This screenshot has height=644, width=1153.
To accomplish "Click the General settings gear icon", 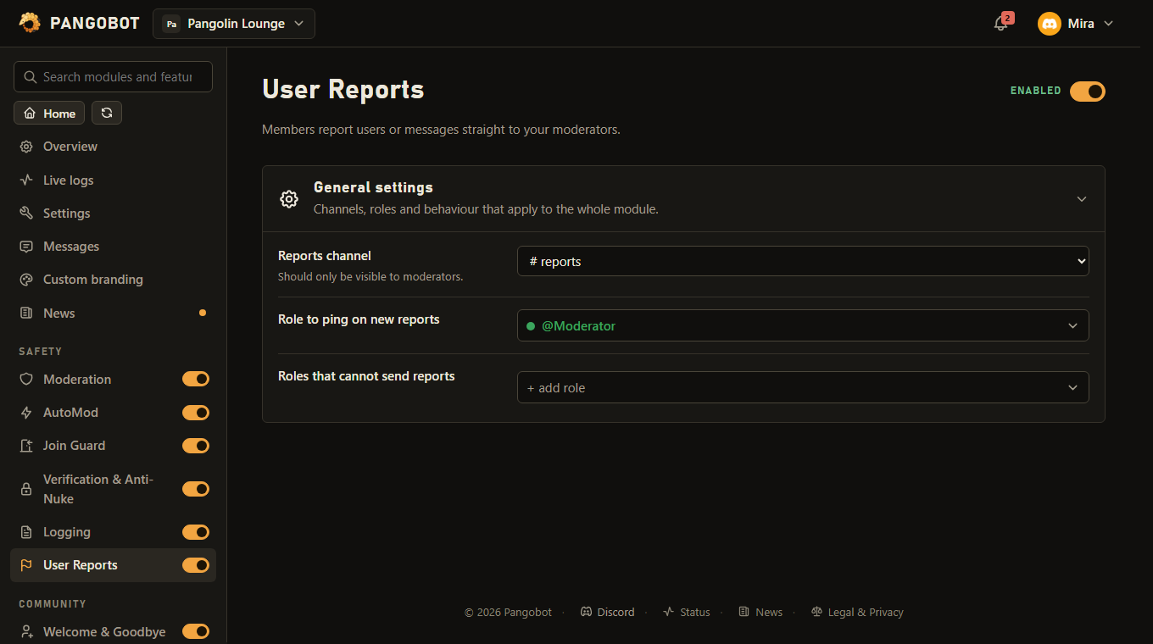I will point(289,199).
